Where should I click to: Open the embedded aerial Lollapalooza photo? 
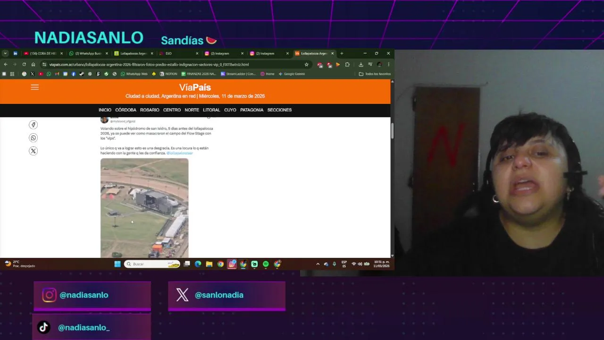point(144,208)
